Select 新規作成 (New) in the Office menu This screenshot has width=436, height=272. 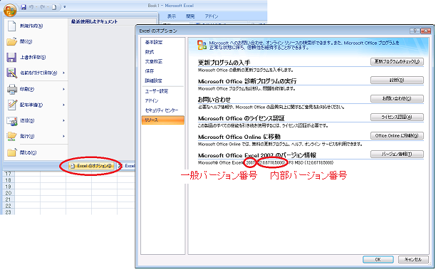pyautogui.click(x=36, y=26)
